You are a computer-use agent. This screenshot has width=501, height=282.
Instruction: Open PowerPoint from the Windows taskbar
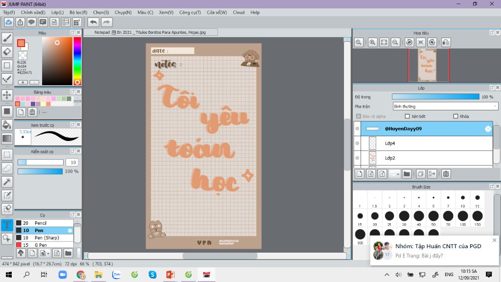170,275
